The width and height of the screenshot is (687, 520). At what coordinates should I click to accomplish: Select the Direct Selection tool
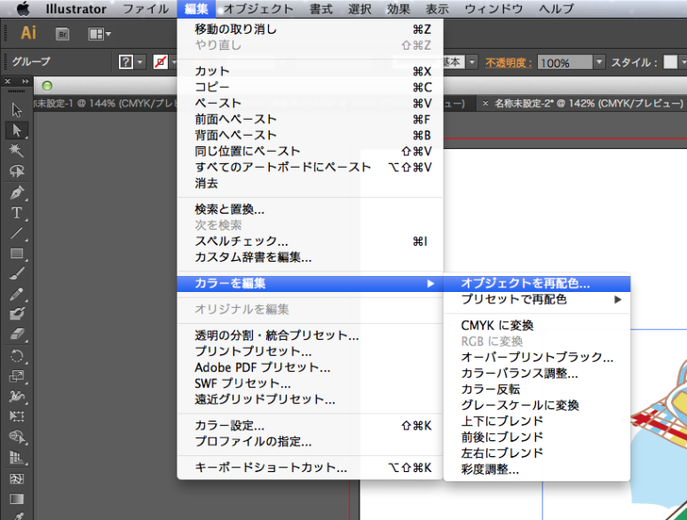pyautogui.click(x=17, y=130)
